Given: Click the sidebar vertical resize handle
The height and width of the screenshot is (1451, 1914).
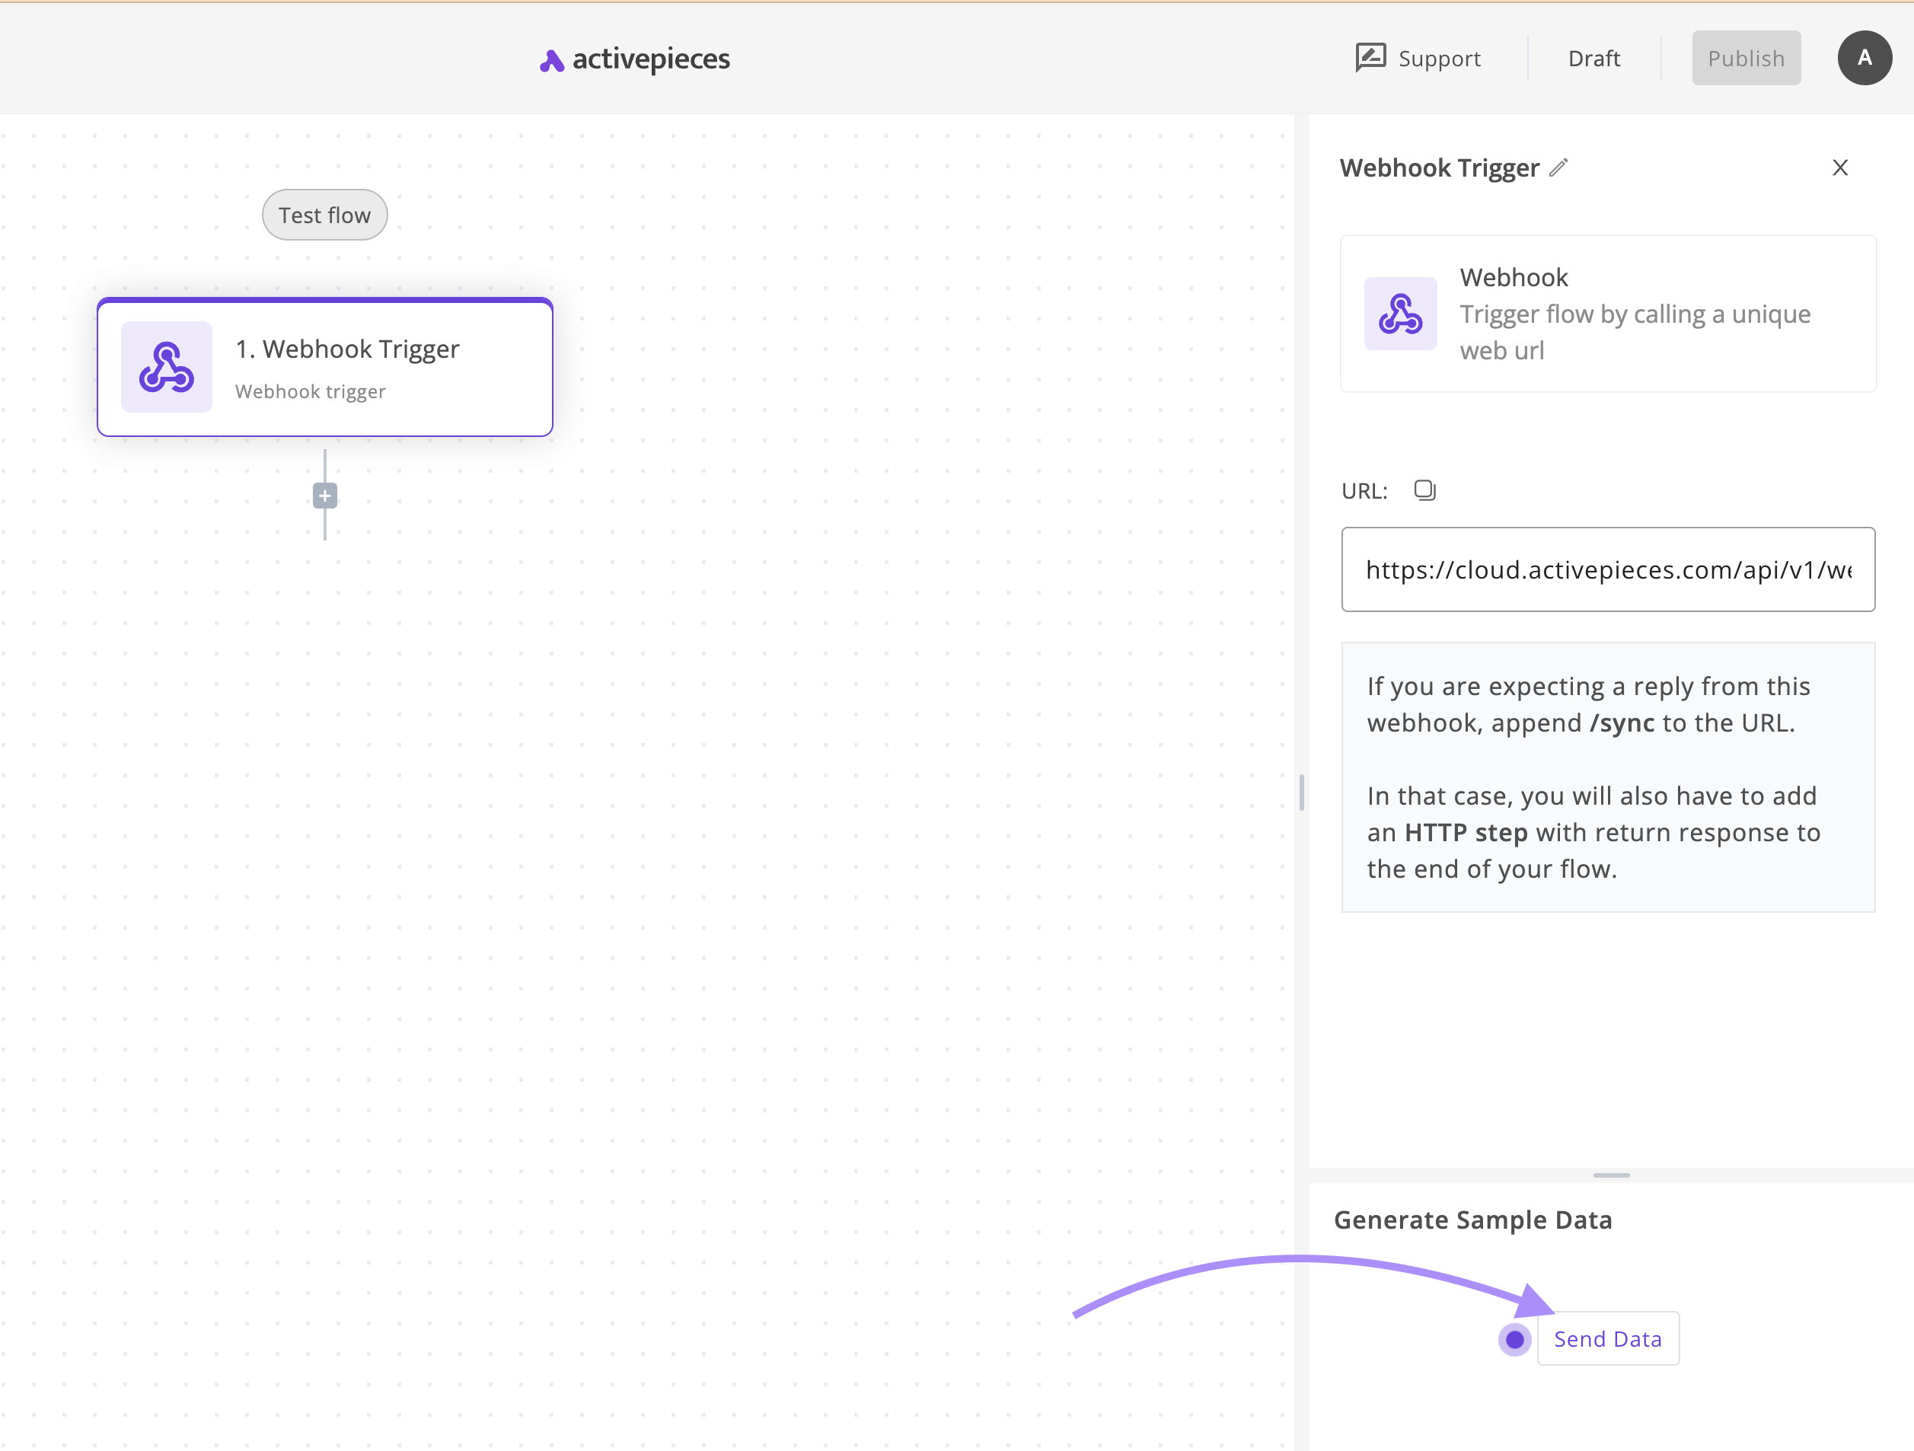Looking at the screenshot, I should (1301, 792).
